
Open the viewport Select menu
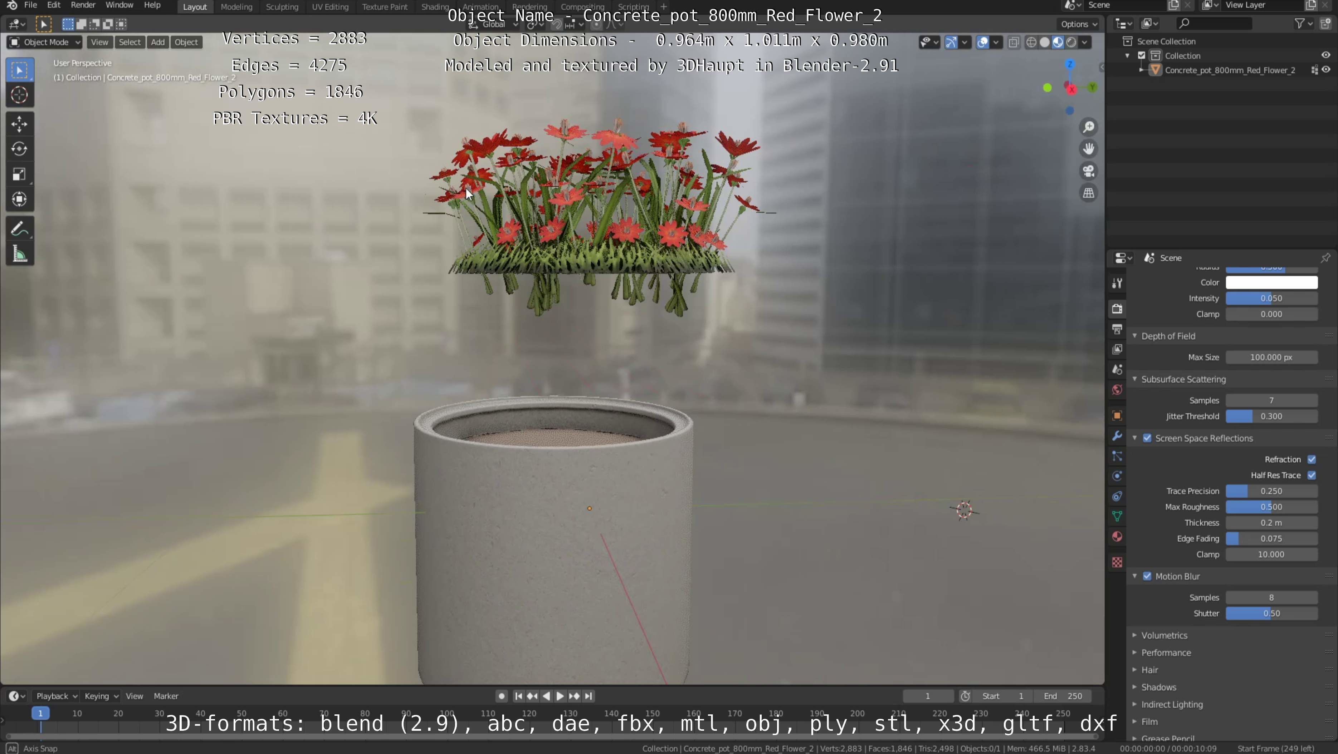point(130,42)
